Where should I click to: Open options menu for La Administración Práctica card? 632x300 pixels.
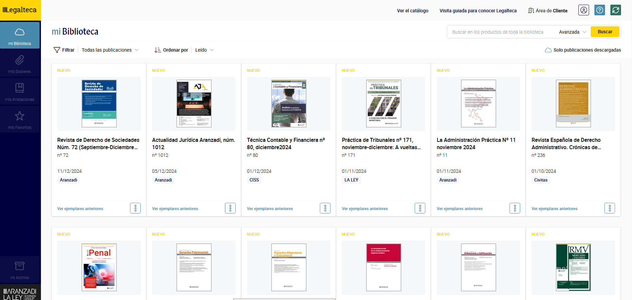pyautogui.click(x=515, y=208)
